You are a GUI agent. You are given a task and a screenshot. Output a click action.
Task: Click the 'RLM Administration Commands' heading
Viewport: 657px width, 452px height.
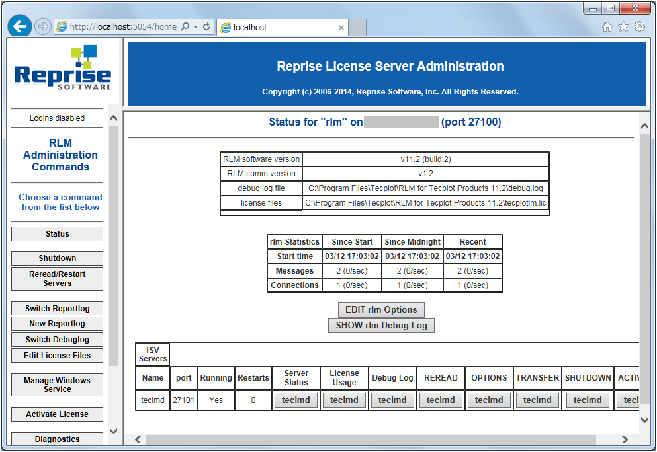pos(60,155)
